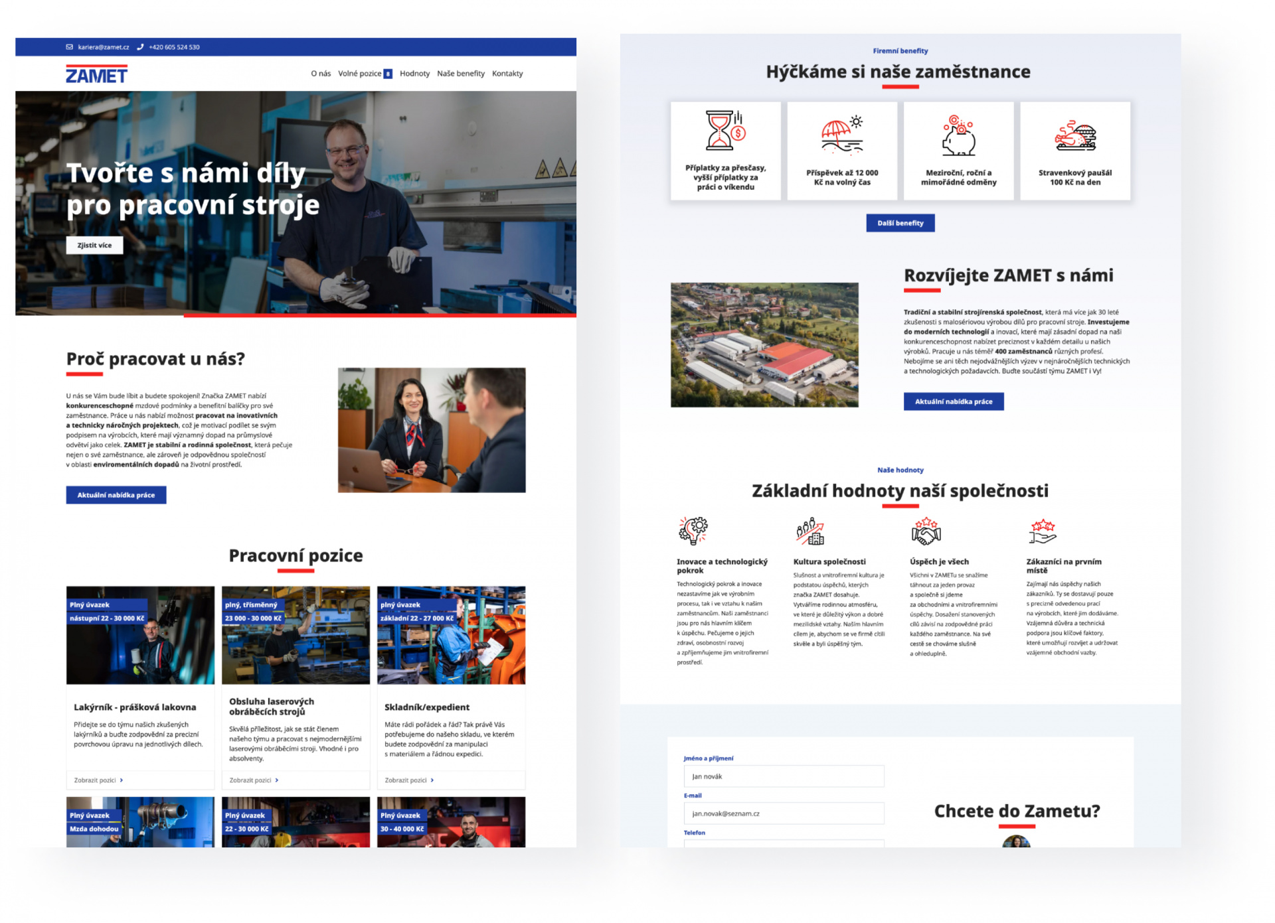The image size is (1275, 923).
Task: Go to the Kontakty menu item
Action: click(x=507, y=74)
